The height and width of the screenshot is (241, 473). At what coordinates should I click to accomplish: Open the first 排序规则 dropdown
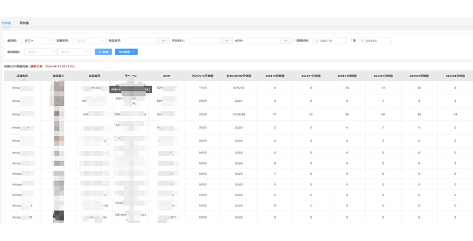point(39,52)
